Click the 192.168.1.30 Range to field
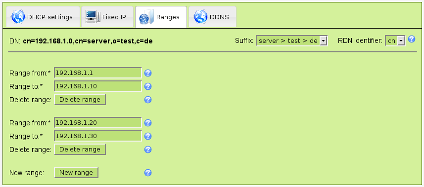Screen dimensions: 424x187 (98, 136)
